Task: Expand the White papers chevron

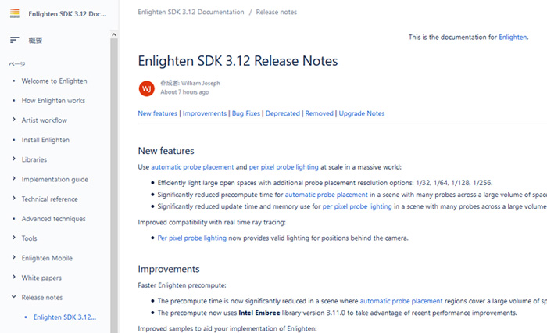Action: tap(14, 277)
